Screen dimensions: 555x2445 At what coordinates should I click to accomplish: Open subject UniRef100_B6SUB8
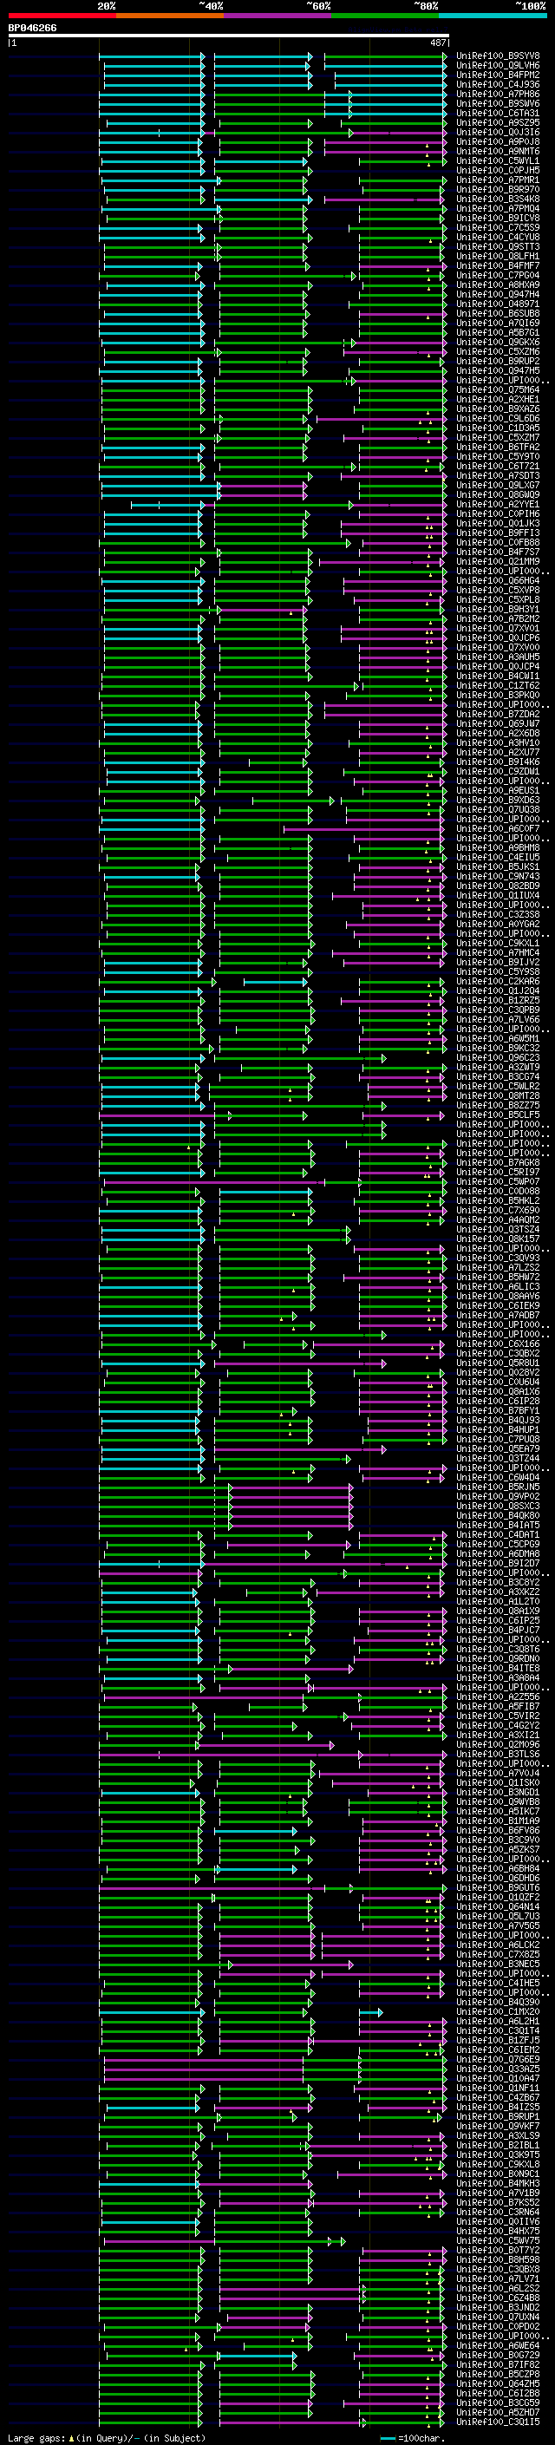497,313
